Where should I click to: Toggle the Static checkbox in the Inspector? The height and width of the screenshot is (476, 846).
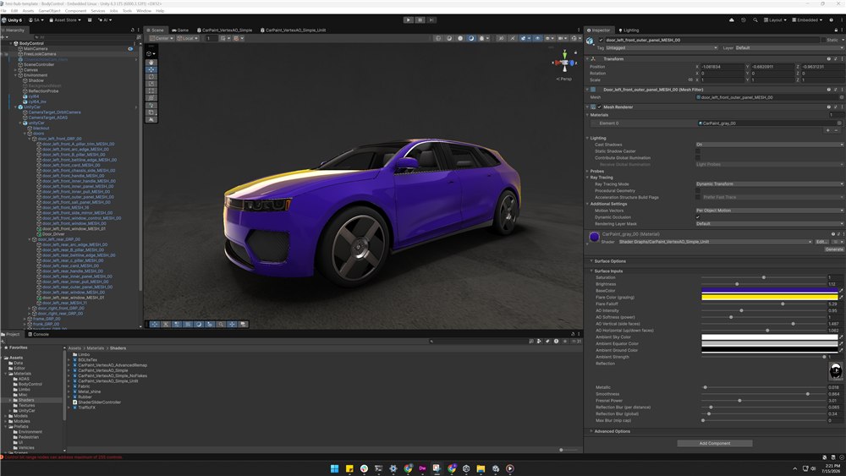pos(823,40)
